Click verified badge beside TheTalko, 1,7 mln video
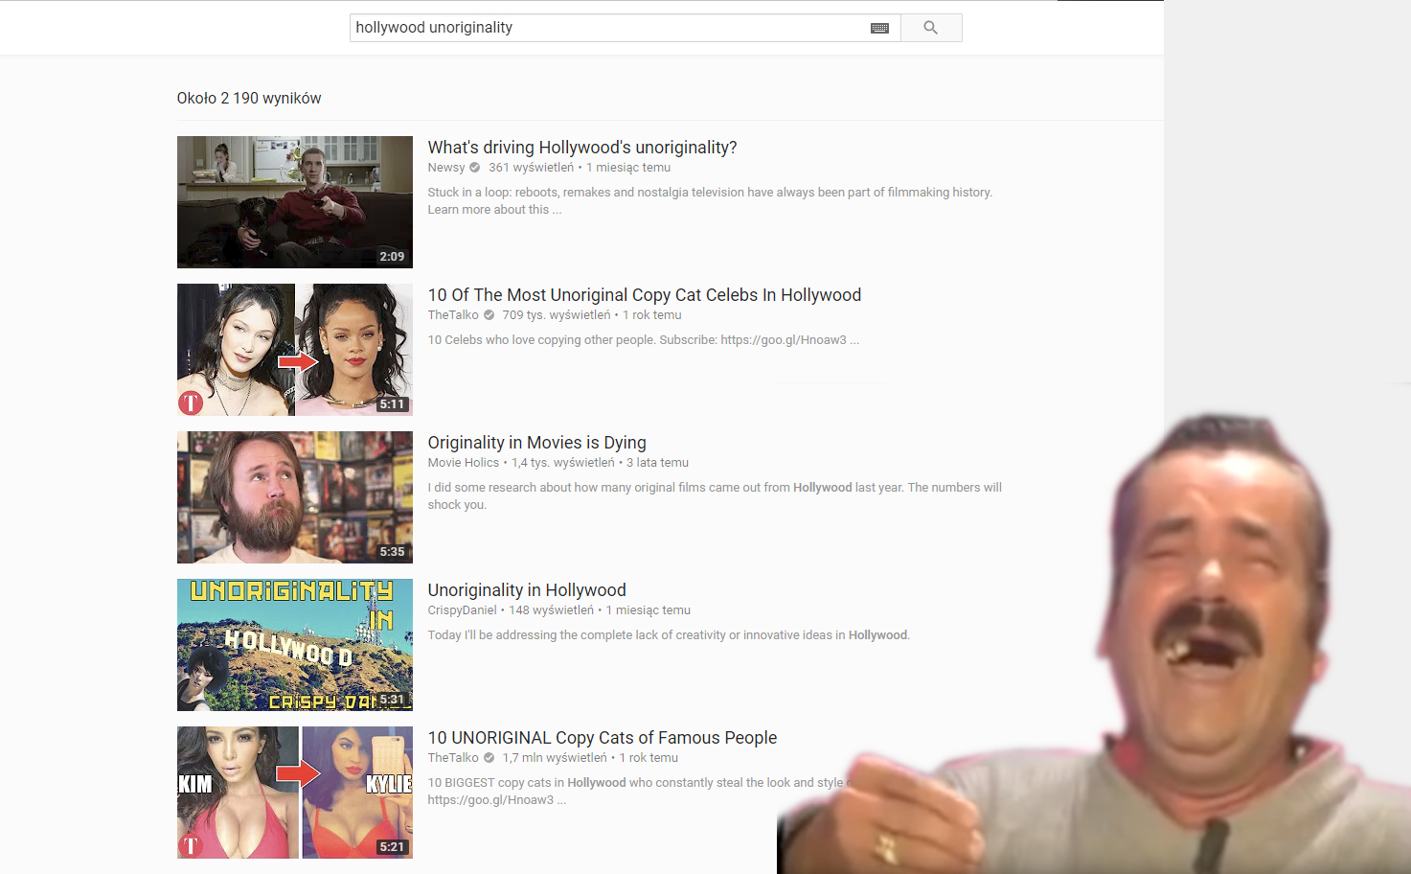The image size is (1411, 874). (x=489, y=758)
